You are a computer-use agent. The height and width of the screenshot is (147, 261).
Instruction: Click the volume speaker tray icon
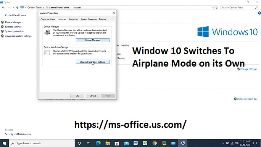237,143
